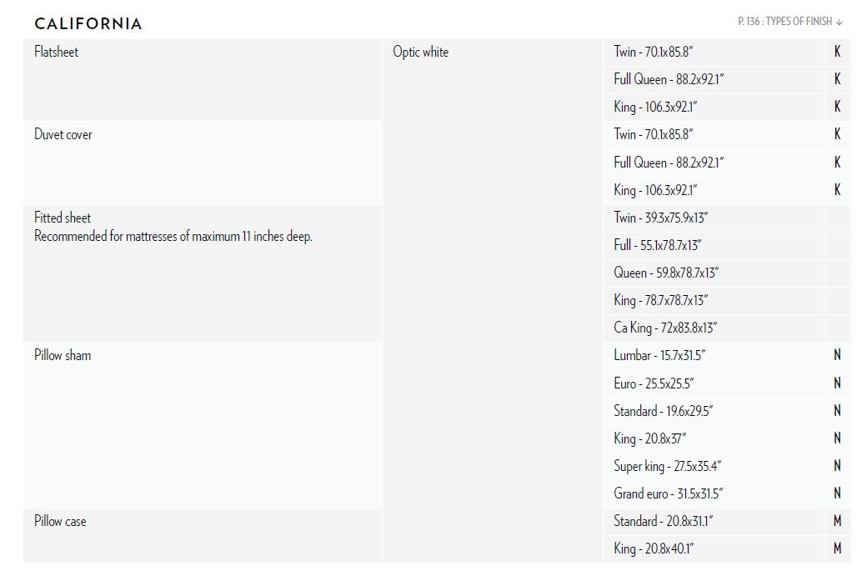This screenshot has width=867, height=571.
Task: Click the Lumbar 15.7x31.5 size entry
Action: (659, 355)
